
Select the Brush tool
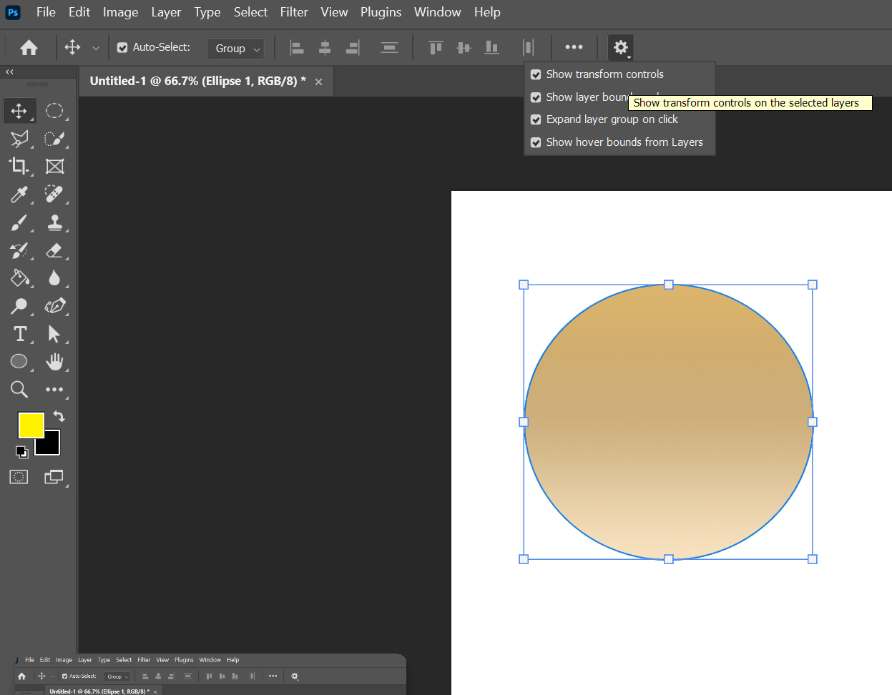click(x=19, y=222)
